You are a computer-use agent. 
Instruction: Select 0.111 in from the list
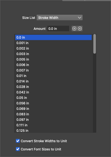click(53, 125)
